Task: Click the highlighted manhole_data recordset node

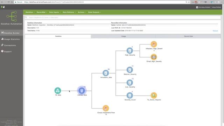Action: tap(82, 91)
